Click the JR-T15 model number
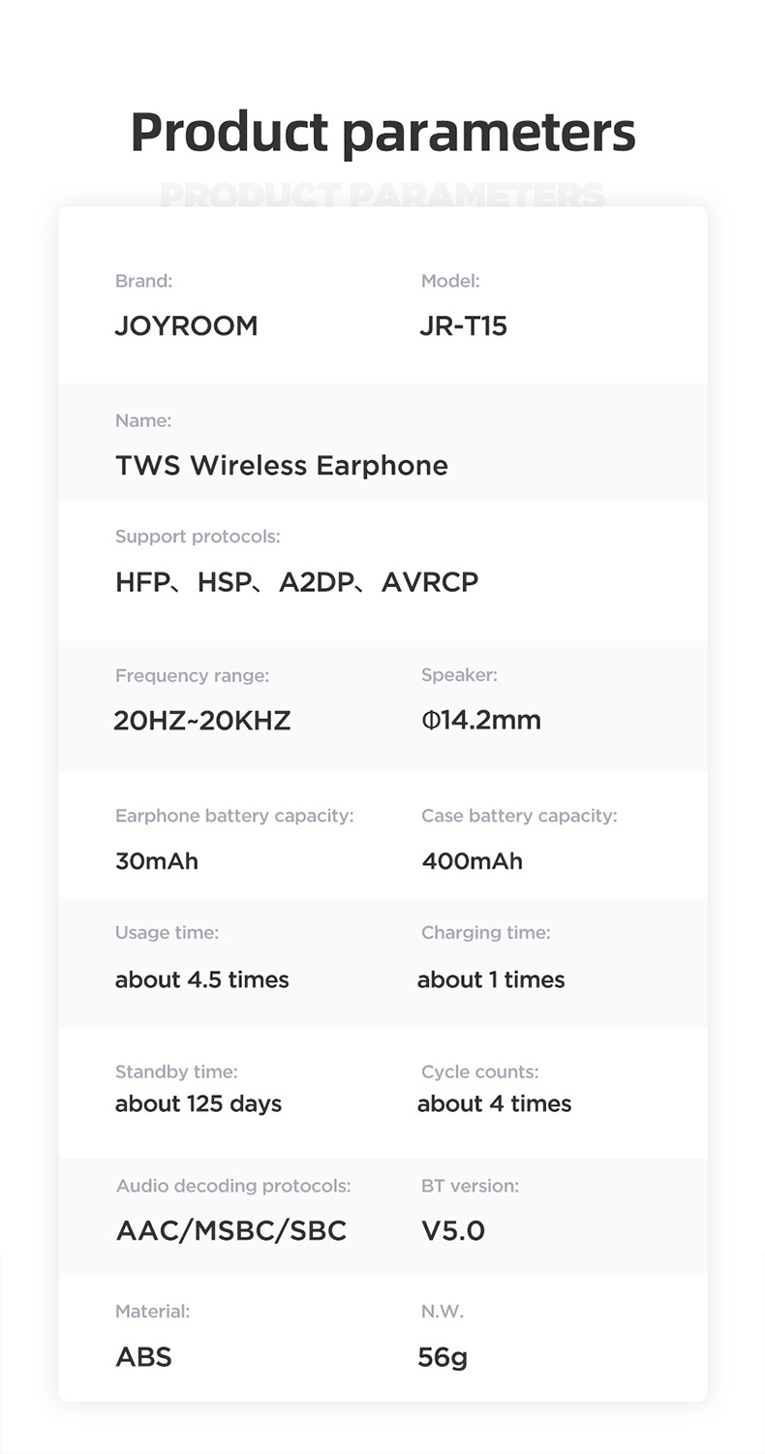The width and height of the screenshot is (765, 1454). 464,325
